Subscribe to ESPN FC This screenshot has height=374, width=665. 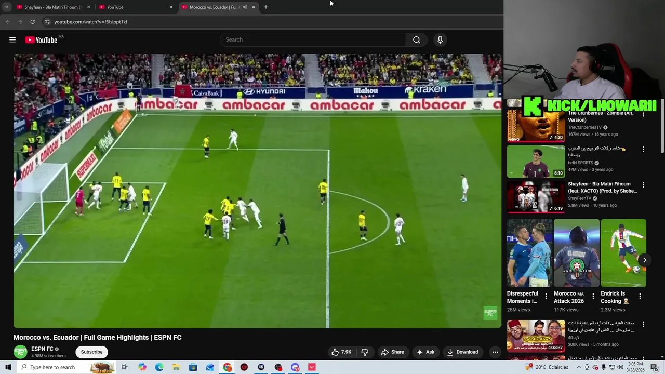[91, 352]
